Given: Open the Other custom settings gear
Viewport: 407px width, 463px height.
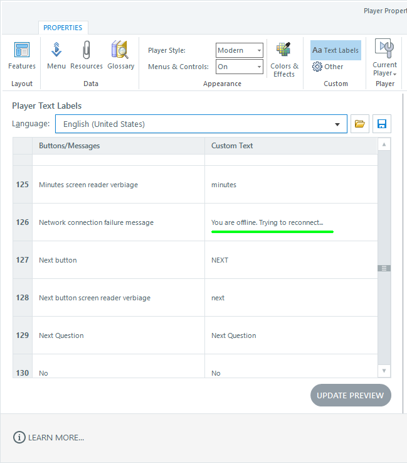Looking at the screenshot, I should 328,67.
